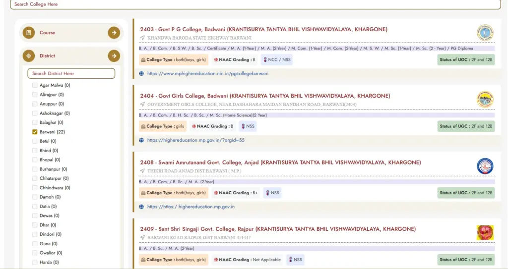The image size is (508, 269).
Task: Click NAAC Grading icon for college 2403
Action: click(216, 60)
